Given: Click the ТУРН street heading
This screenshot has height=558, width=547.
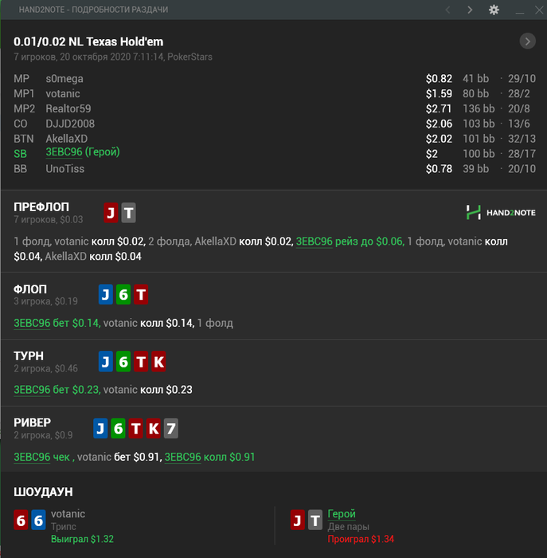Looking at the screenshot, I should tap(29, 356).
